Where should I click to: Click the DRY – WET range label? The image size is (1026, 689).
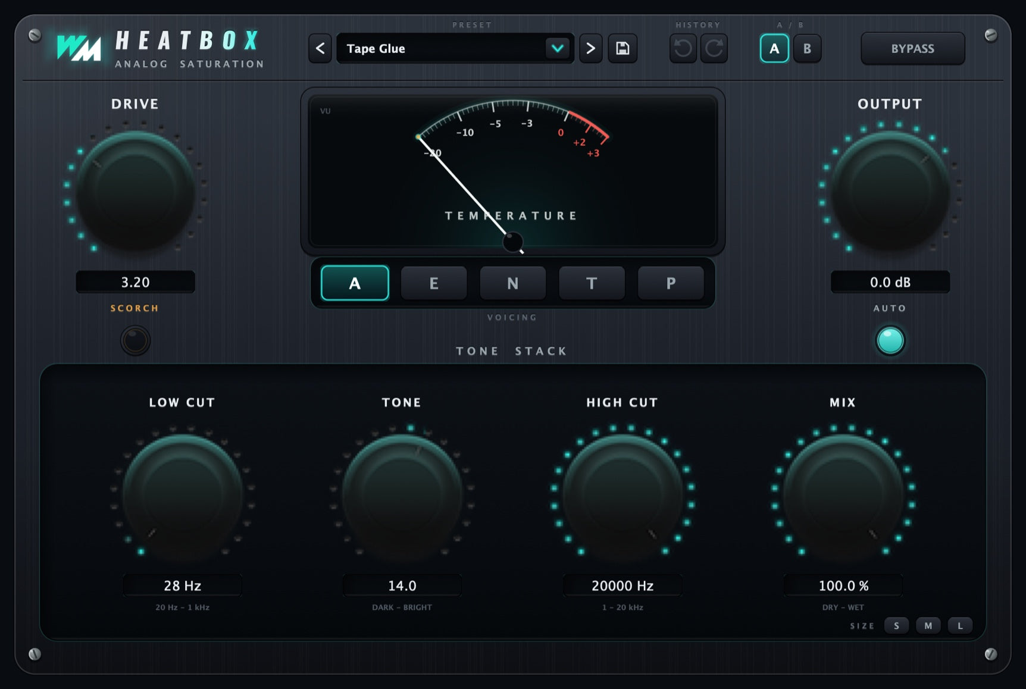(843, 607)
